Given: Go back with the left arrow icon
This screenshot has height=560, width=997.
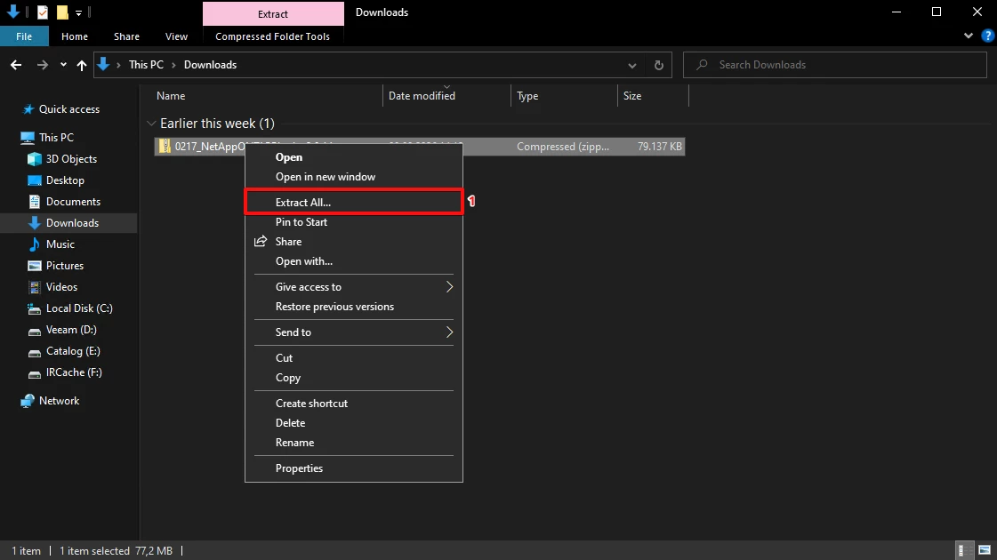Looking at the screenshot, I should 17,65.
